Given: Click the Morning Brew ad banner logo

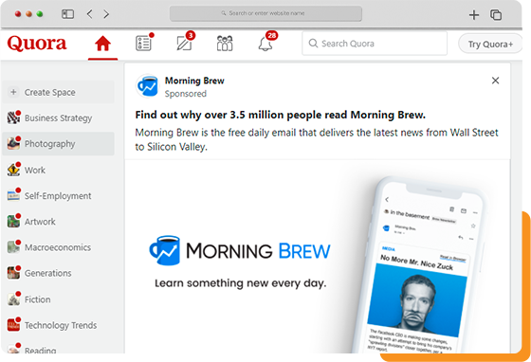Looking at the screenshot, I should pyautogui.click(x=240, y=251).
